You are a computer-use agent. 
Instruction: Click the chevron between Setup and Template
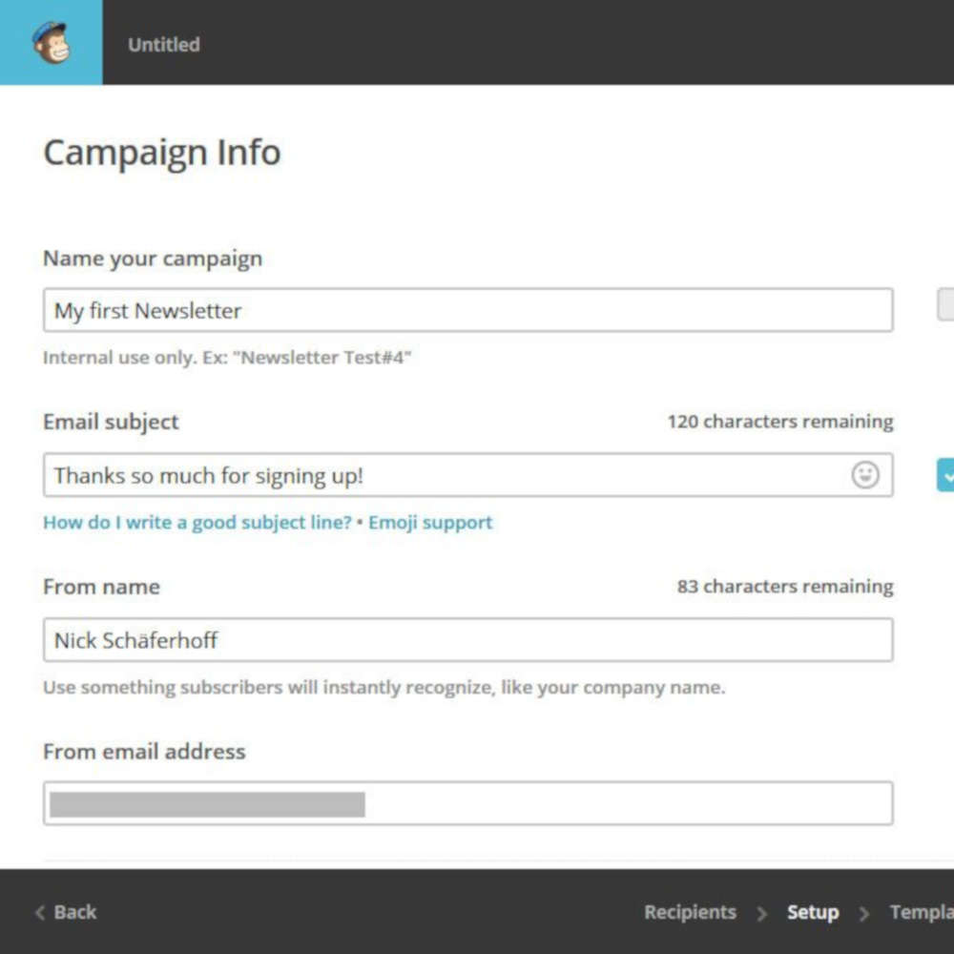pos(864,912)
